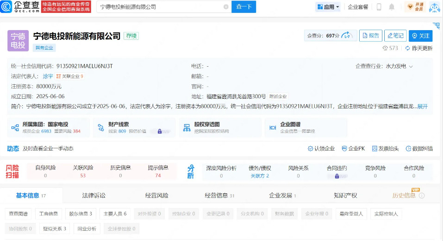
Task: Open legal representative 涂宇 link
Action: click(48, 76)
